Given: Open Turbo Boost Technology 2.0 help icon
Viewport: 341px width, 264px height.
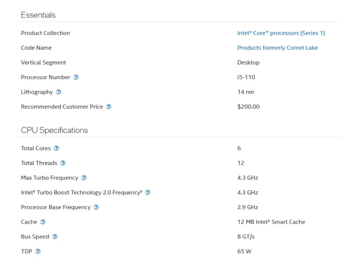Looking at the screenshot, I should coord(148,193).
